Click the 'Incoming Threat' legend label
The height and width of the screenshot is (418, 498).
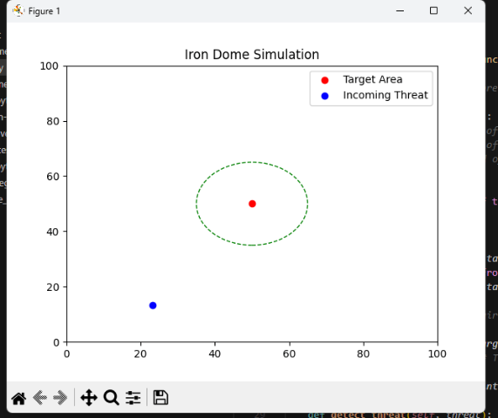tap(385, 95)
